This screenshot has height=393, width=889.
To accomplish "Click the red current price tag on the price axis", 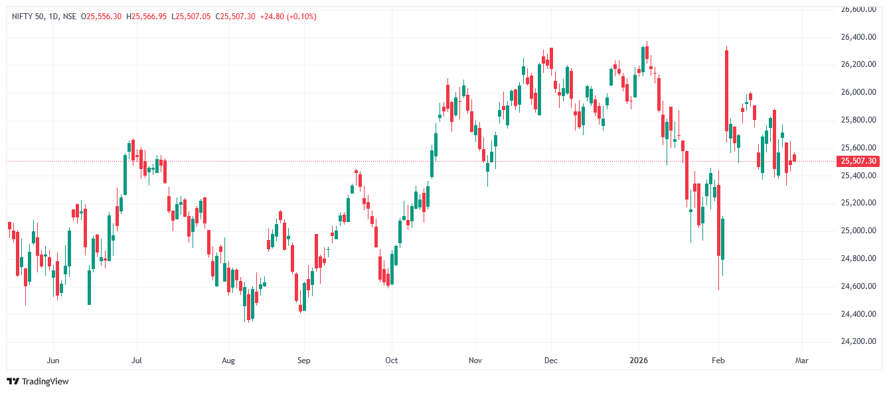I will (858, 161).
